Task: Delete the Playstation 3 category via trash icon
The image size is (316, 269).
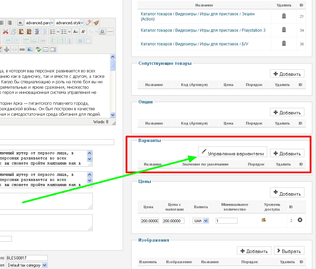Action: tap(284, 30)
